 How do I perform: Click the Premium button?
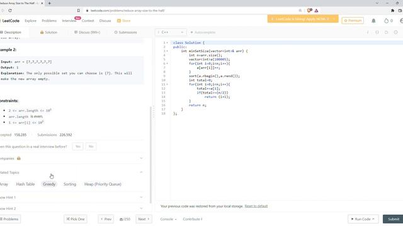(353, 21)
